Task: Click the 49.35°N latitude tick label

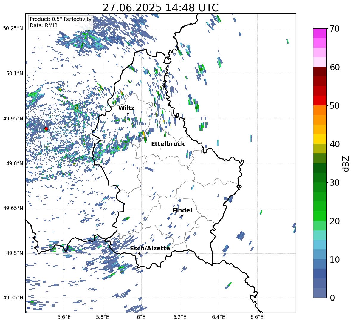Action: [x=13, y=298]
